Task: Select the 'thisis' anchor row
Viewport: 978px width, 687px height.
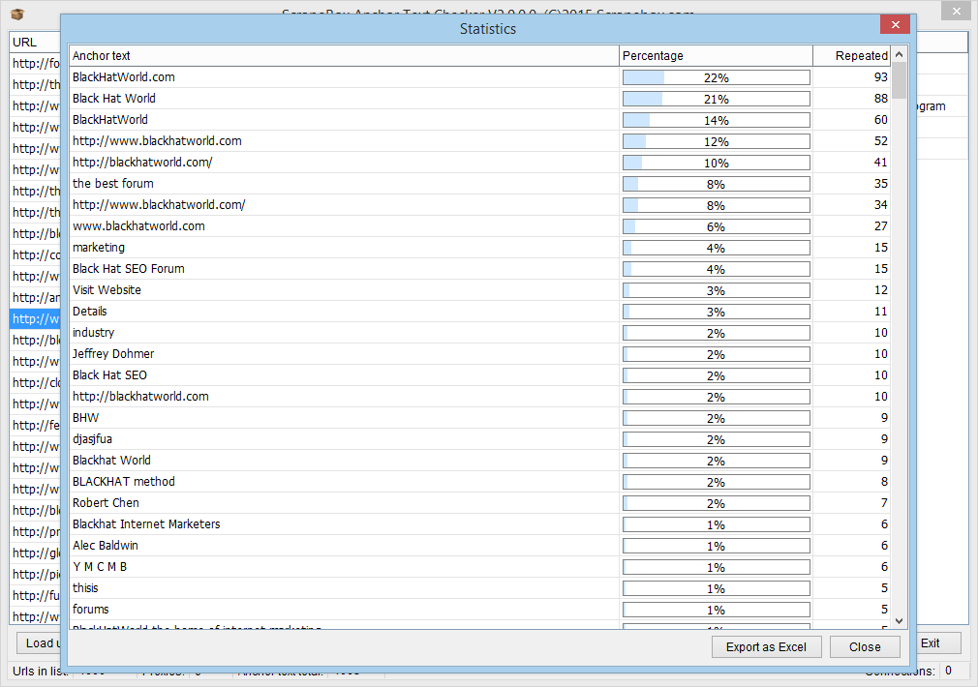Action: click(479, 588)
